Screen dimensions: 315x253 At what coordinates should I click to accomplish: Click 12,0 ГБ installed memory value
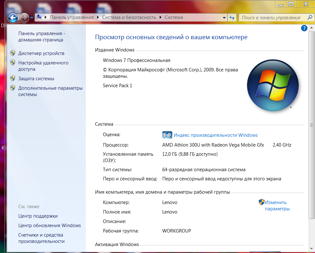coord(190,154)
